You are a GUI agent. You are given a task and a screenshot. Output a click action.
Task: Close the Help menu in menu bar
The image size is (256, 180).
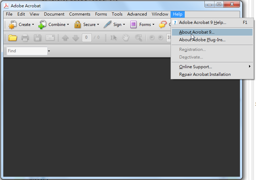[x=177, y=14]
